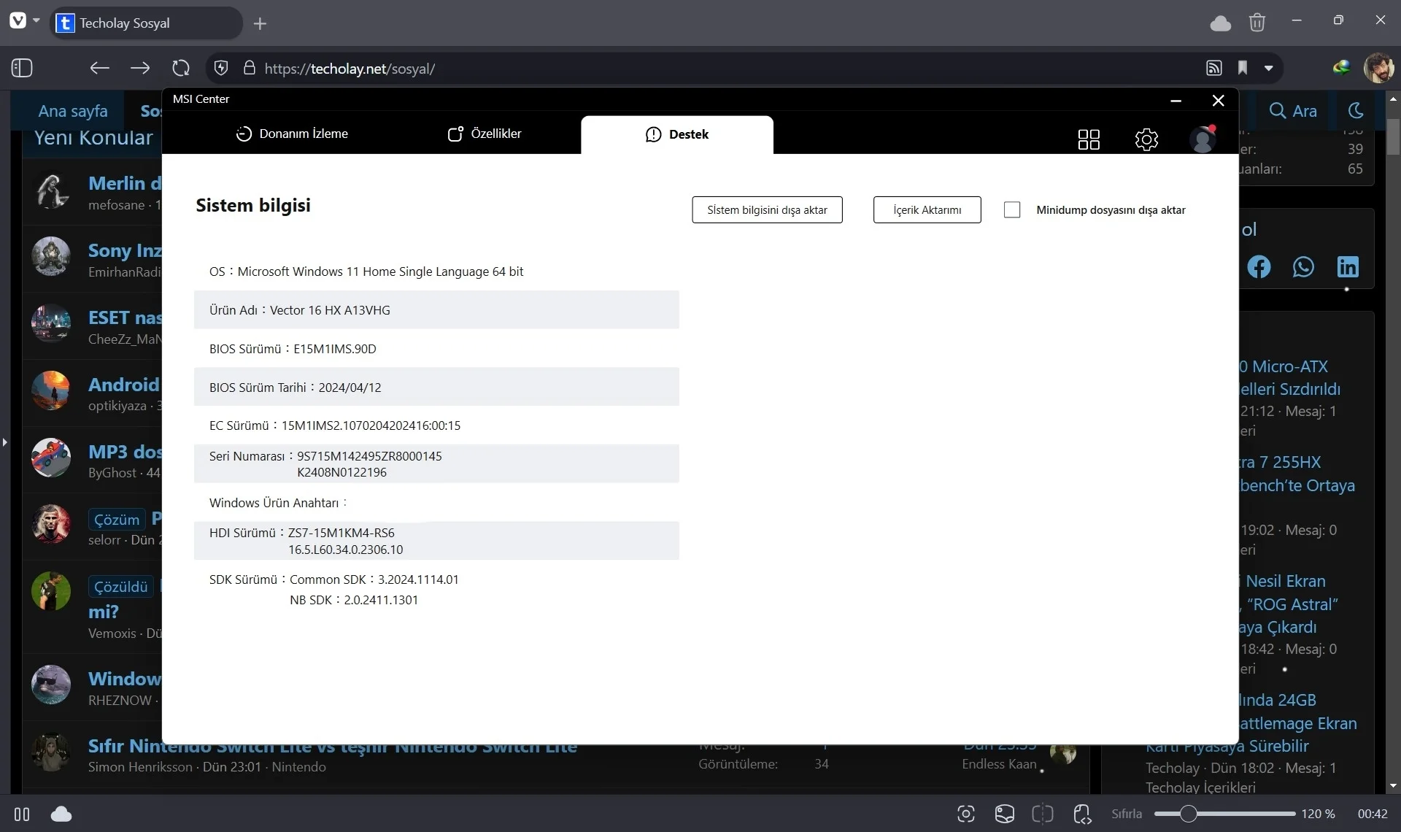Open the Vivaldi sync cloud icon in tab bar
1401x832 pixels.
tap(1221, 23)
